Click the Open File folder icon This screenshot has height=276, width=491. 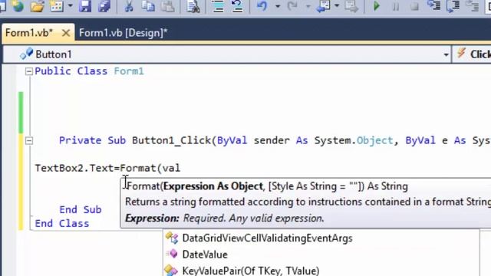[x=38, y=6]
